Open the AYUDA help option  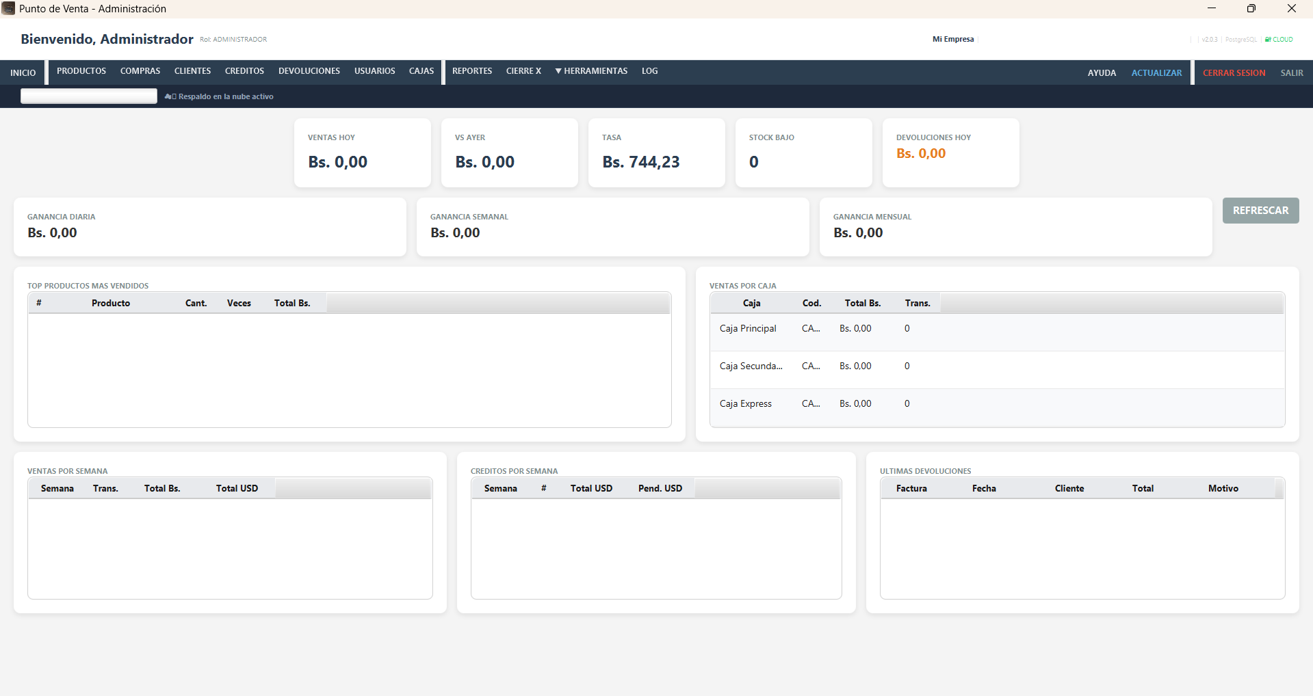[1102, 72]
